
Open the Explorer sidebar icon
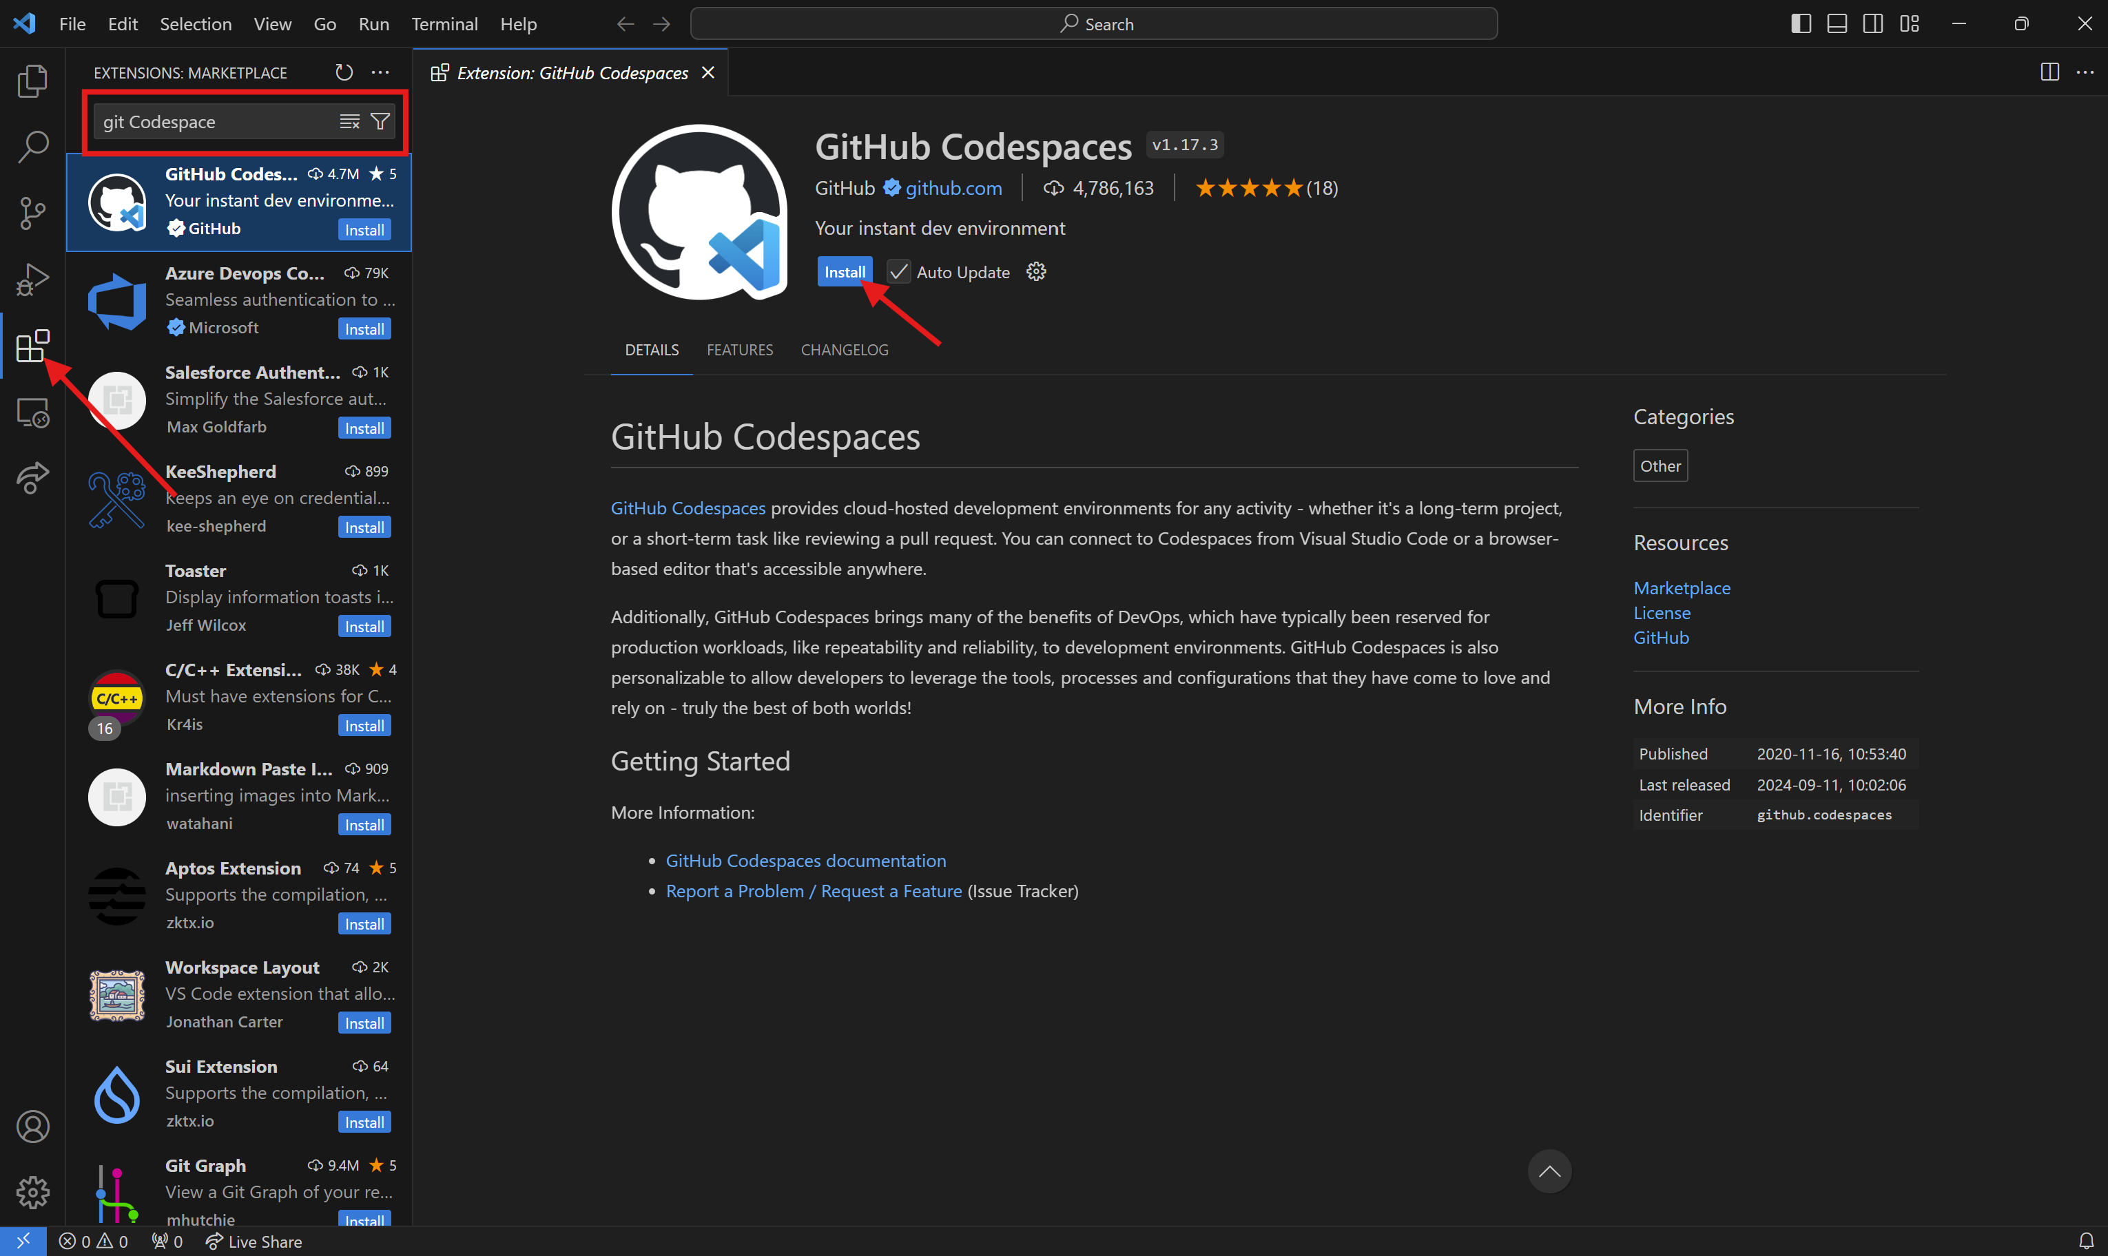[x=32, y=81]
